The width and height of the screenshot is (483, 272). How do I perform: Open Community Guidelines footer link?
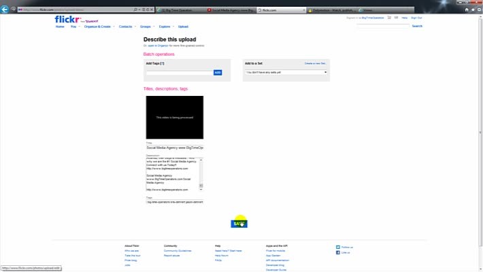tap(178, 251)
